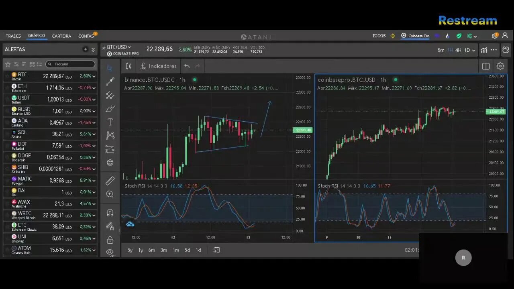Toggle magnet mode for drawings
514x289 pixels.
pos(110,213)
